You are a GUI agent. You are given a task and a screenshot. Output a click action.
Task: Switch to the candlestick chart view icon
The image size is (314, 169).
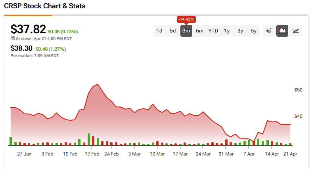click(x=269, y=31)
